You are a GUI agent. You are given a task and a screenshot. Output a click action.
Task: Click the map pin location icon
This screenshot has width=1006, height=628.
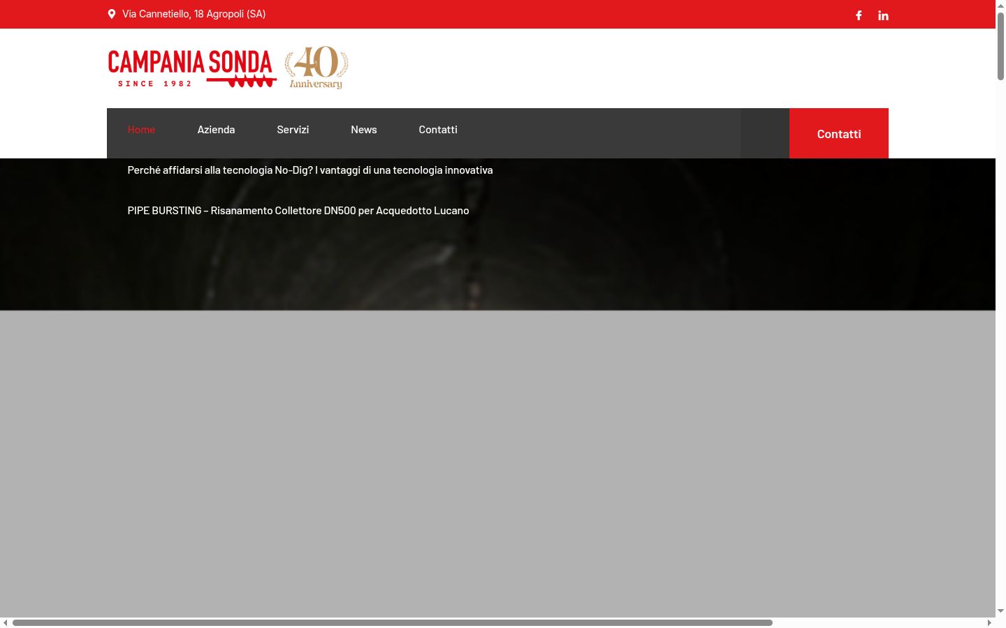(x=112, y=14)
